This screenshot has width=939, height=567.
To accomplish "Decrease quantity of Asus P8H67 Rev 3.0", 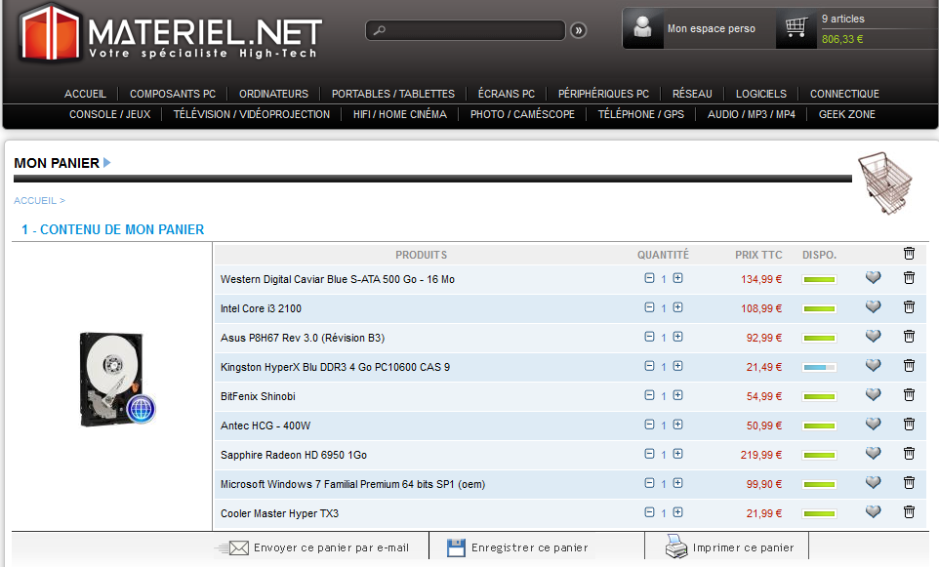I will point(649,337).
